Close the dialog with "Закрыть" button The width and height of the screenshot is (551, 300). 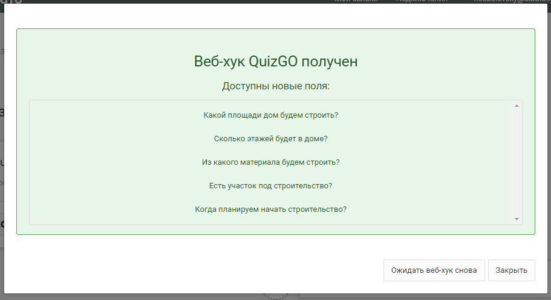pos(511,270)
